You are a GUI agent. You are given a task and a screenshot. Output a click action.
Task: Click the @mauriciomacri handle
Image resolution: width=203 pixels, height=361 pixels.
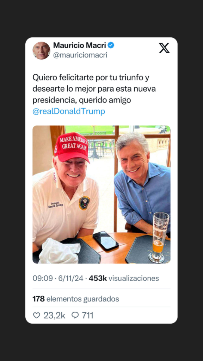click(x=80, y=55)
